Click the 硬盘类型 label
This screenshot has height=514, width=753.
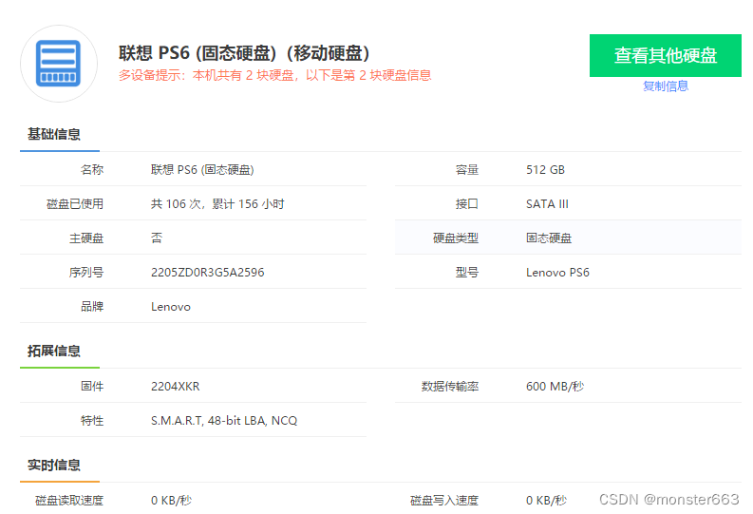[x=455, y=238]
